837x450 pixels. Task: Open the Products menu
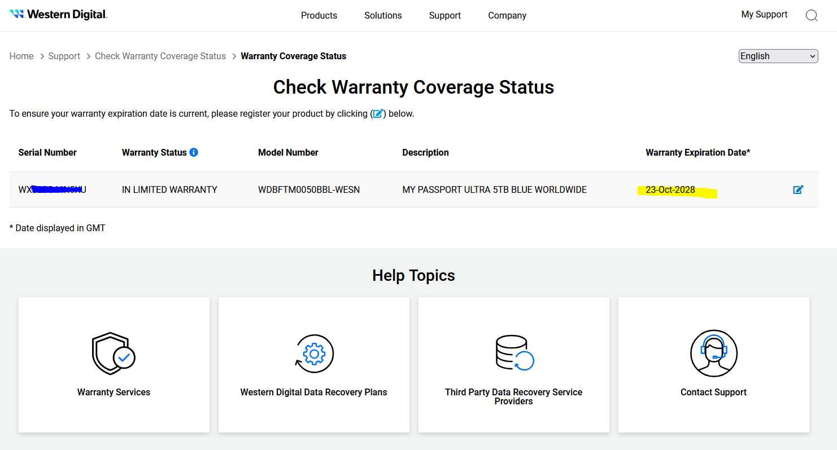[x=319, y=16]
